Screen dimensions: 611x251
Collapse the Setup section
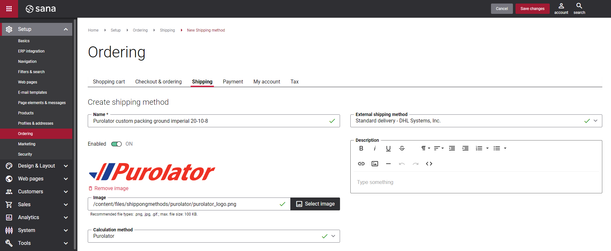tap(66, 29)
